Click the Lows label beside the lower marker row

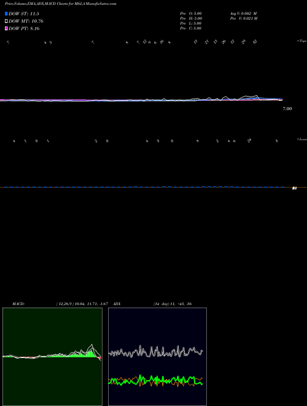[x=302, y=139]
